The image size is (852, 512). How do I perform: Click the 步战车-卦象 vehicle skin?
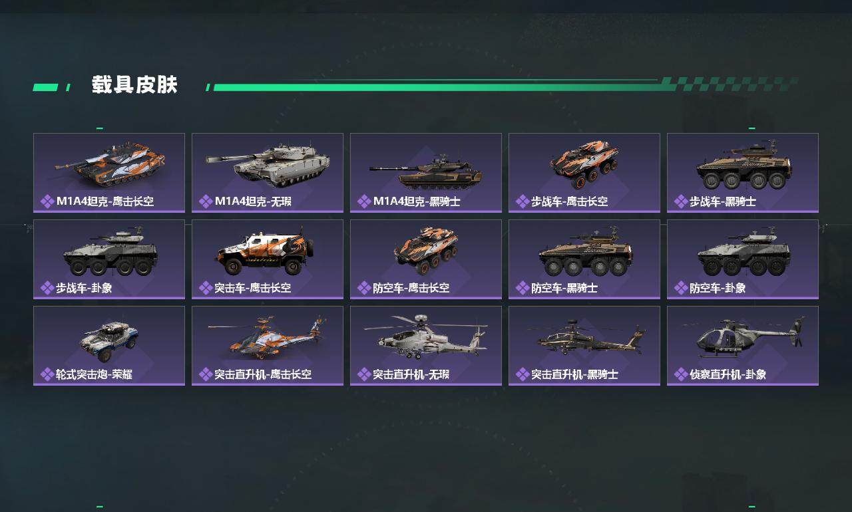click(109, 259)
